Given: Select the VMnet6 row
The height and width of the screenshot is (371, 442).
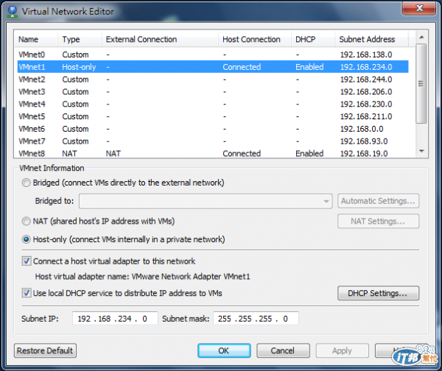Looking at the screenshot, I should point(213,129).
